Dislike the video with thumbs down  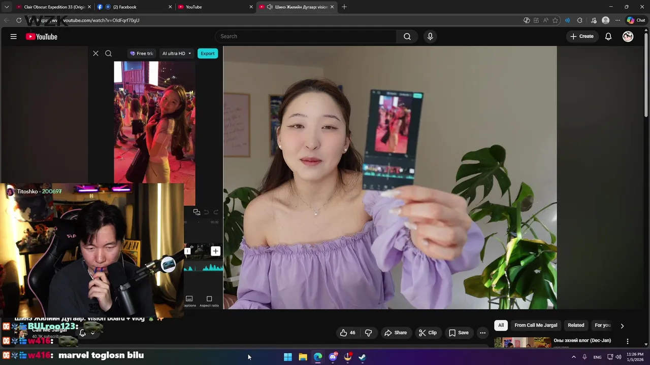point(369,333)
